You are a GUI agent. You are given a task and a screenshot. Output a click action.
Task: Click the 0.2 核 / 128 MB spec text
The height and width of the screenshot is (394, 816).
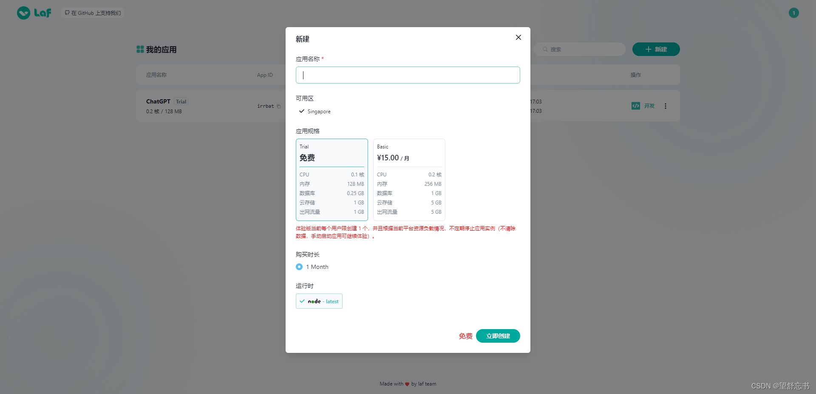click(164, 112)
